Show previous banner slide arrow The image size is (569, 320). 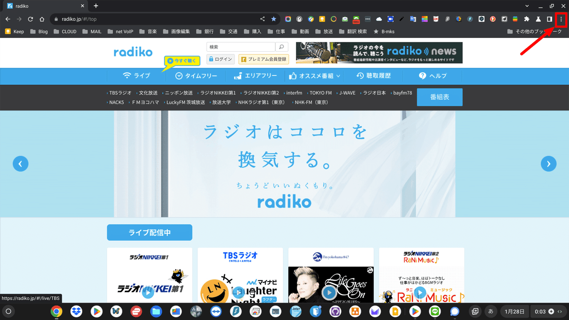(20, 164)
